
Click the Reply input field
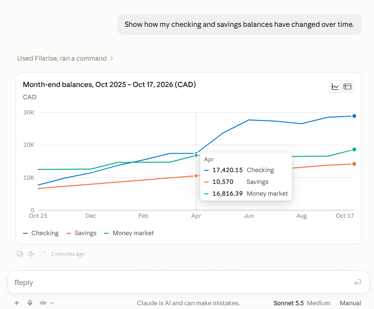click(x=189, y=282)
